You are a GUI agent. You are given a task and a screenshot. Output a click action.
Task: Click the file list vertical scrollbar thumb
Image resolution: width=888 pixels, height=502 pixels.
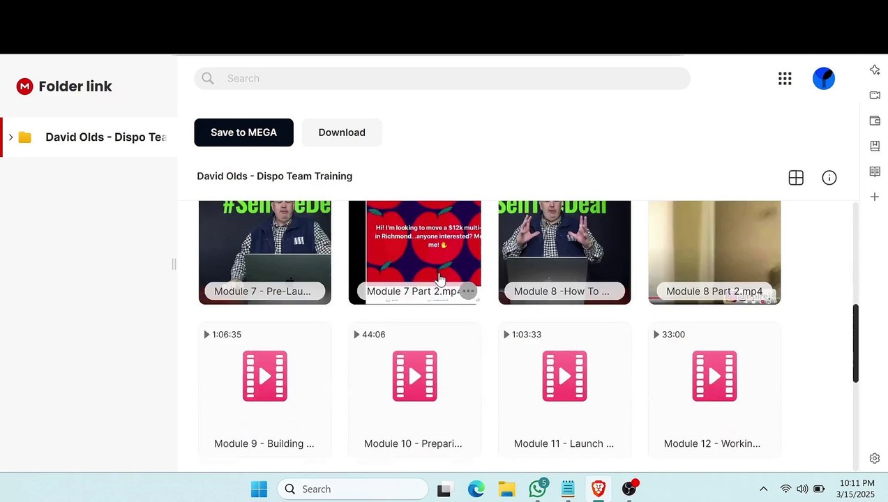[x=855, y=343]
